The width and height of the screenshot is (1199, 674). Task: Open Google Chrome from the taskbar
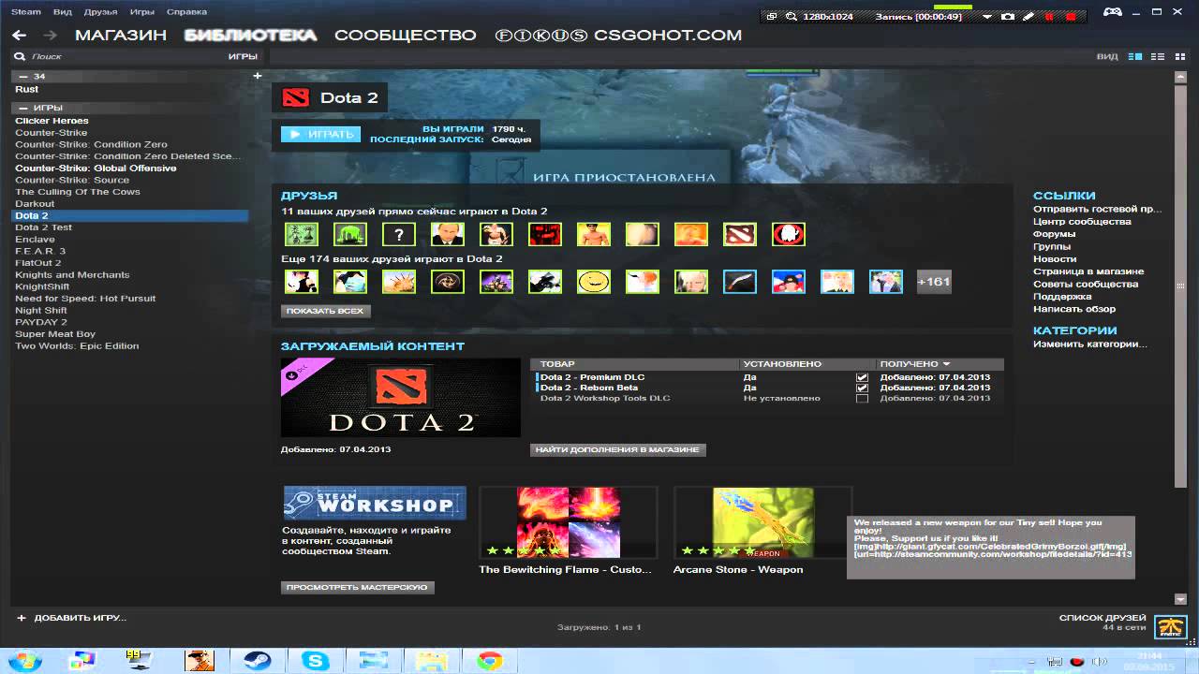(x=490, y=661)
